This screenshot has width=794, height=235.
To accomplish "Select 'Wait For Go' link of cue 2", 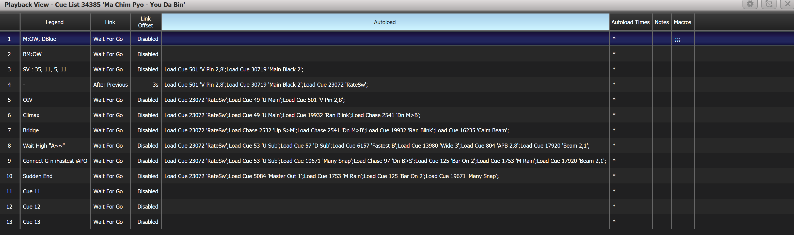I will [110, 54].
